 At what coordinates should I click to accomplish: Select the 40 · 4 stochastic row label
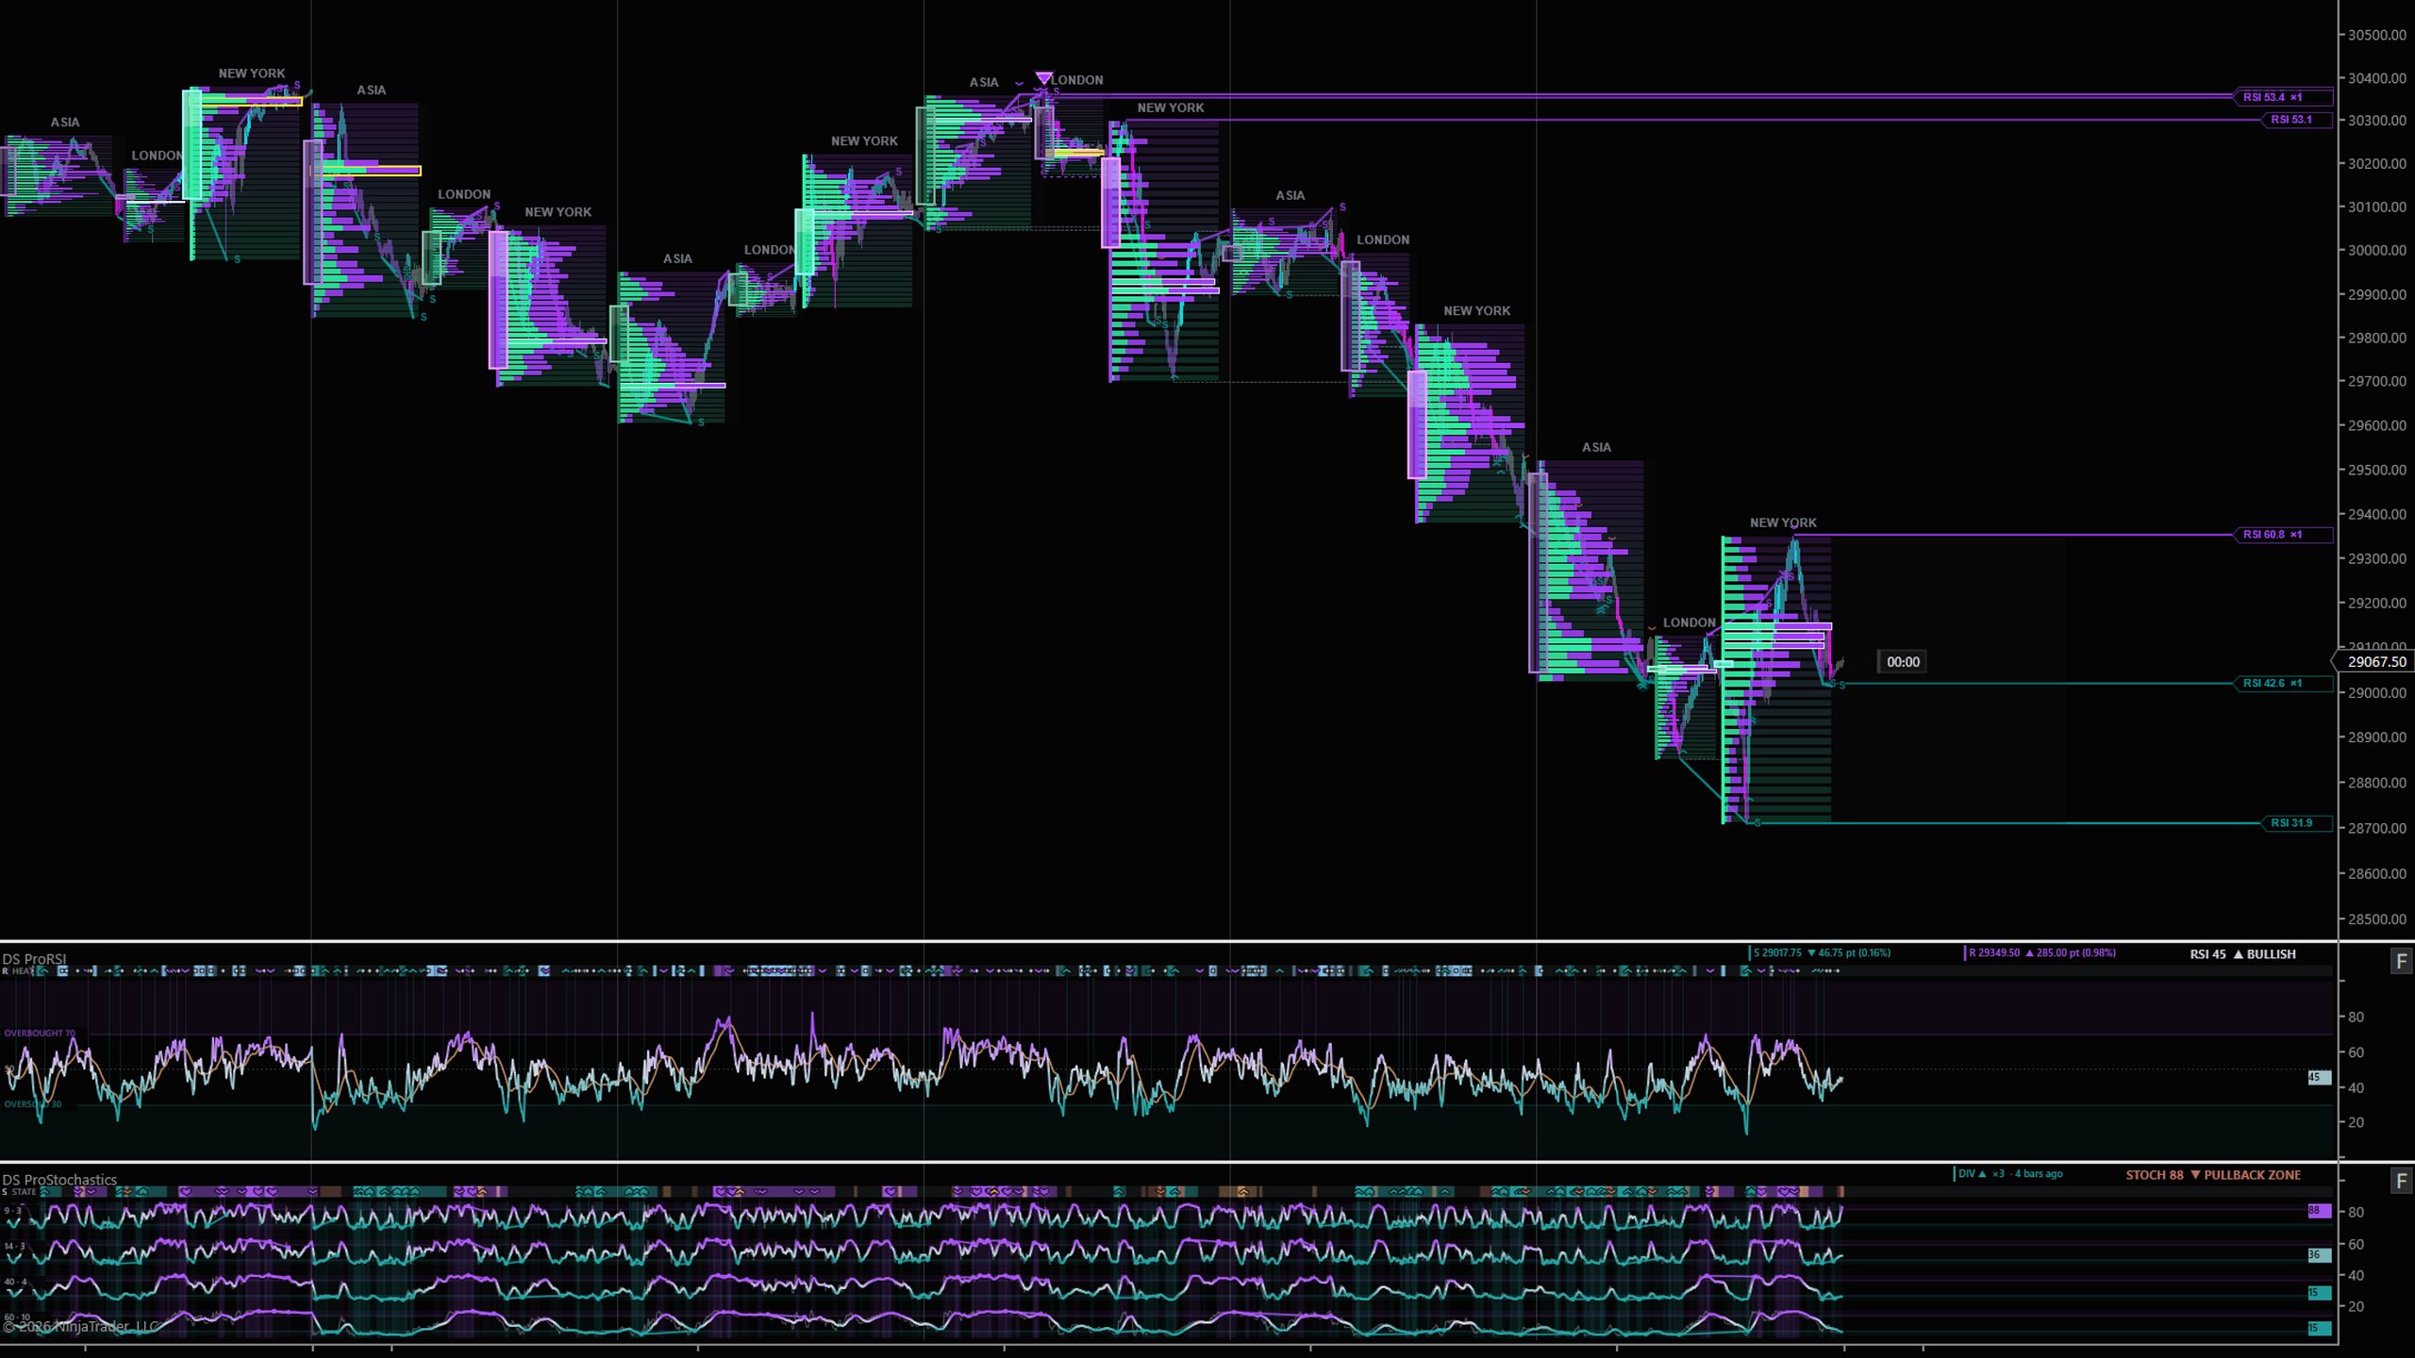[x=15, y=1283]
